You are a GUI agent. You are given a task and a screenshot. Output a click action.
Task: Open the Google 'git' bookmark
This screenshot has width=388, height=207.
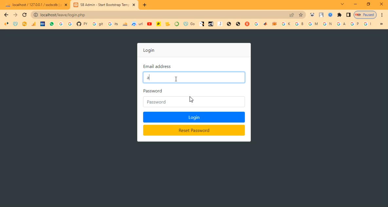click(x=98, y=24)
